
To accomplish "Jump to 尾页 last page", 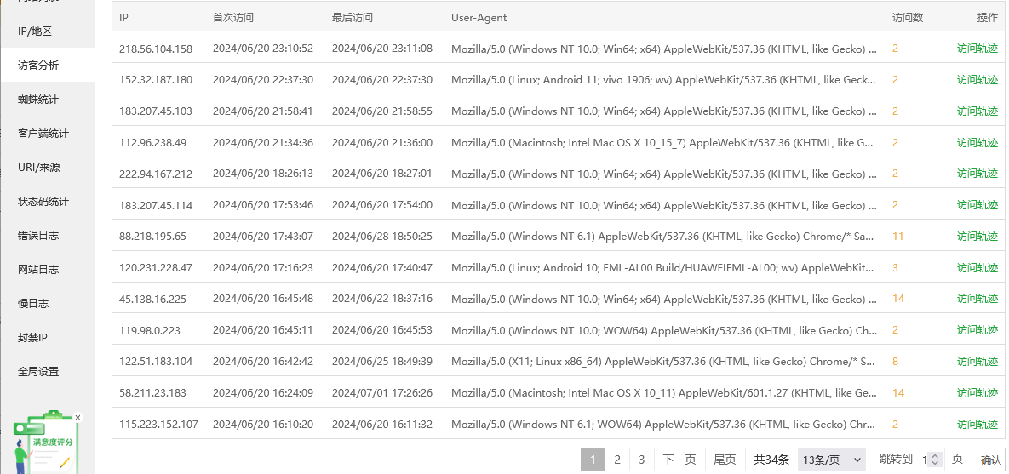I will [725, 460].
